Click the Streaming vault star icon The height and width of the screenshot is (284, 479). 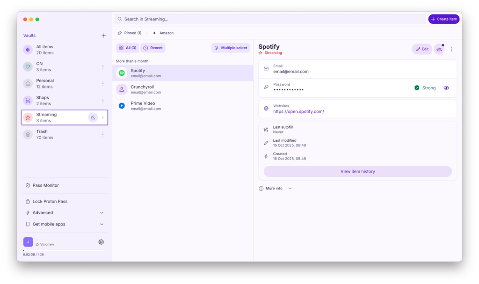point(28,117)
